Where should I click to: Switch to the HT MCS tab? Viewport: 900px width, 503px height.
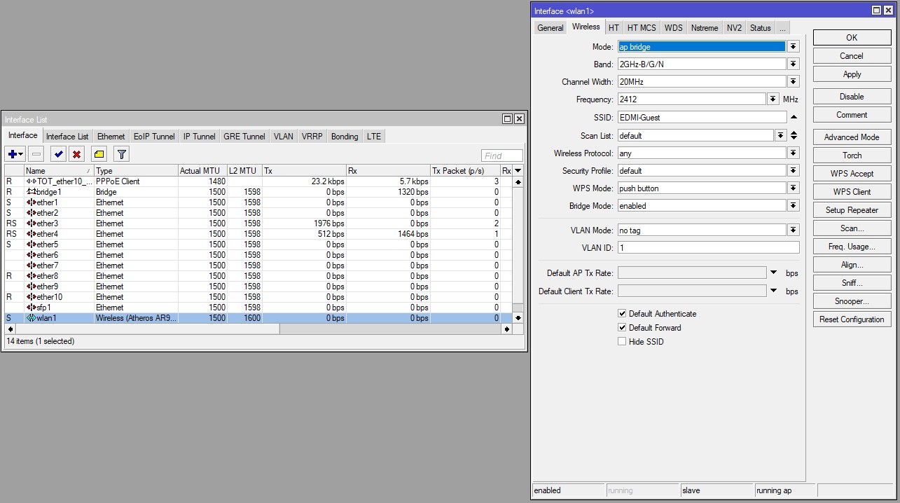pyautogui.click(x=642, y=28)
